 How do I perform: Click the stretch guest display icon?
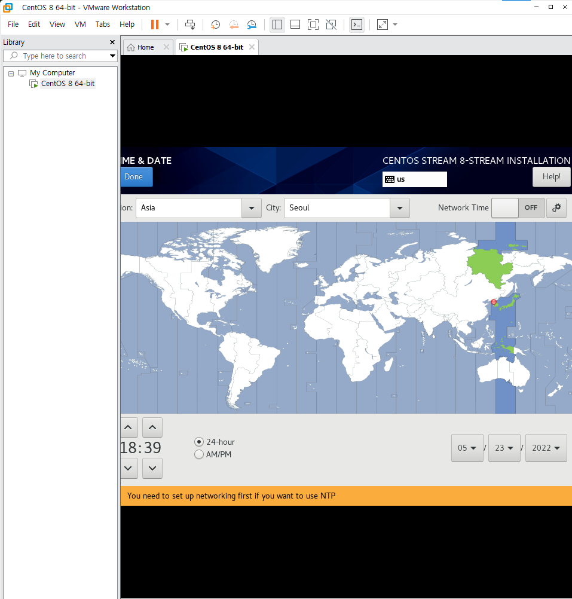coord(382,25)
